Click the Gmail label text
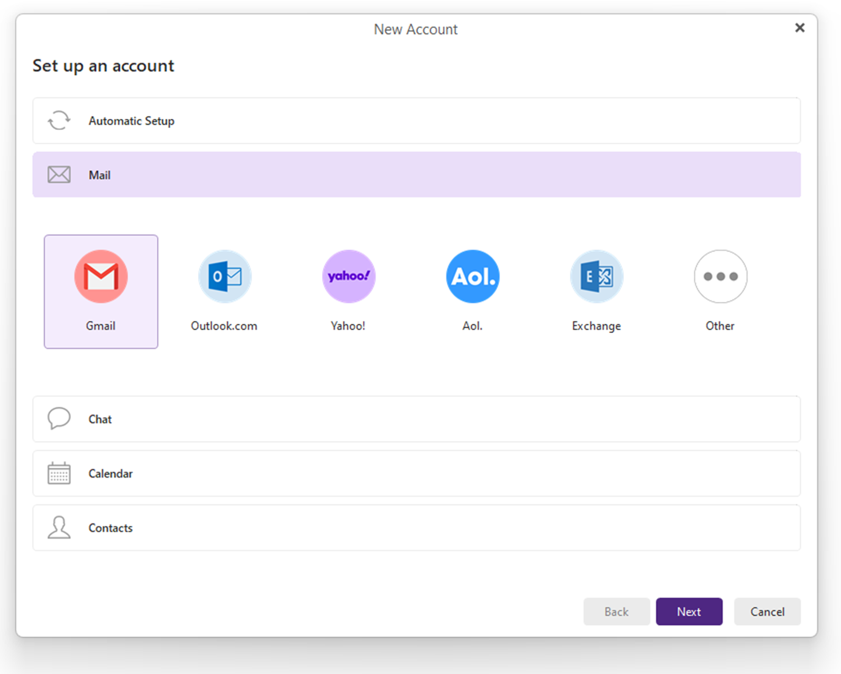Screen dimensions: 841x674 (101, 326)
